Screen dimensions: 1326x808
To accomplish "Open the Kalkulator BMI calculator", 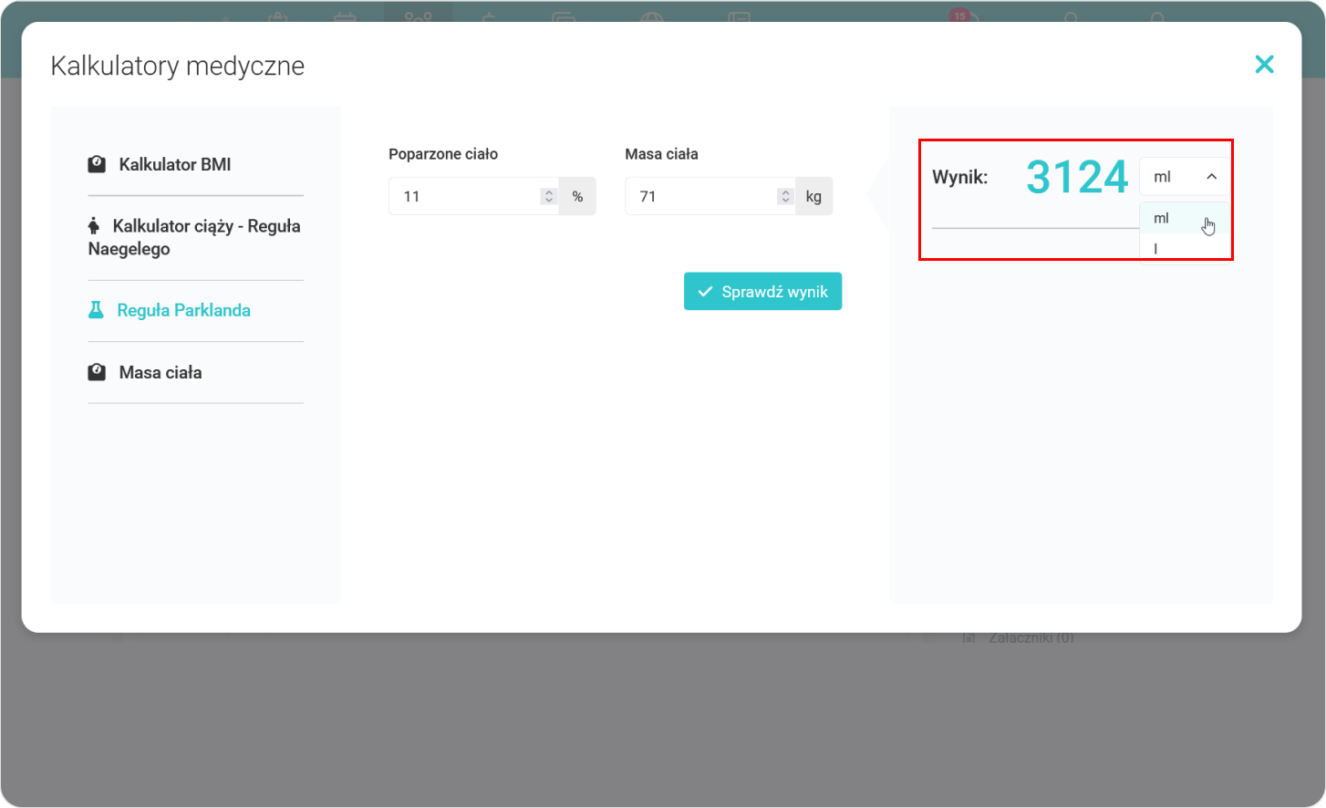I will pyautogui.click(x=160, y=164).
